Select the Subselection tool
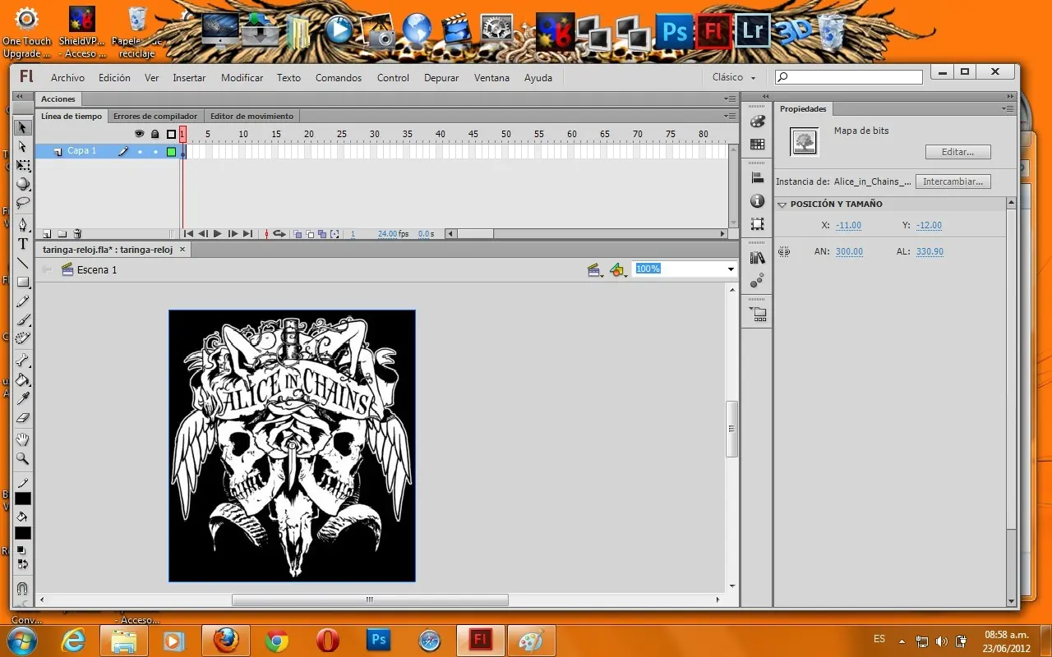Image resolution: width=1052 pixels, height=657 pixels. click(x=23, y=146)
